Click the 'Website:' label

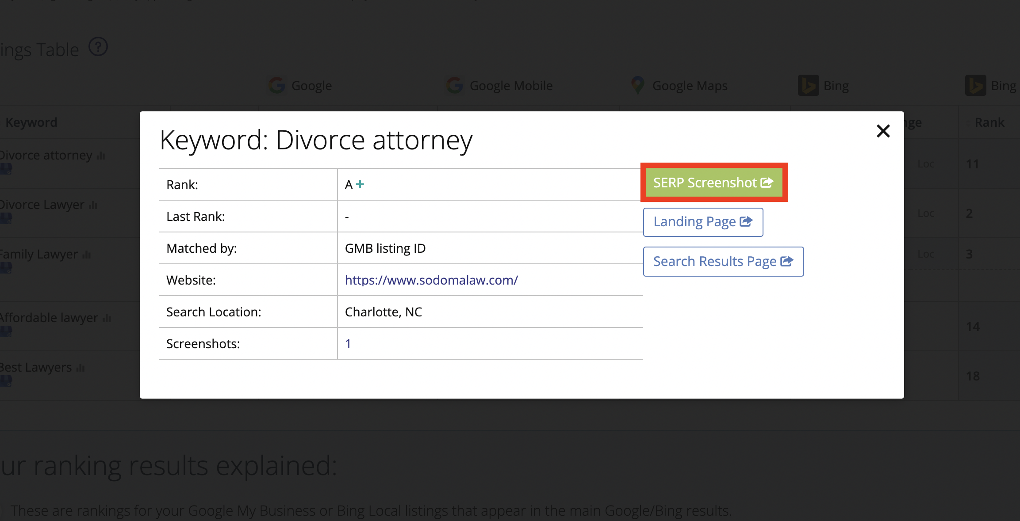tap(191, 280)
